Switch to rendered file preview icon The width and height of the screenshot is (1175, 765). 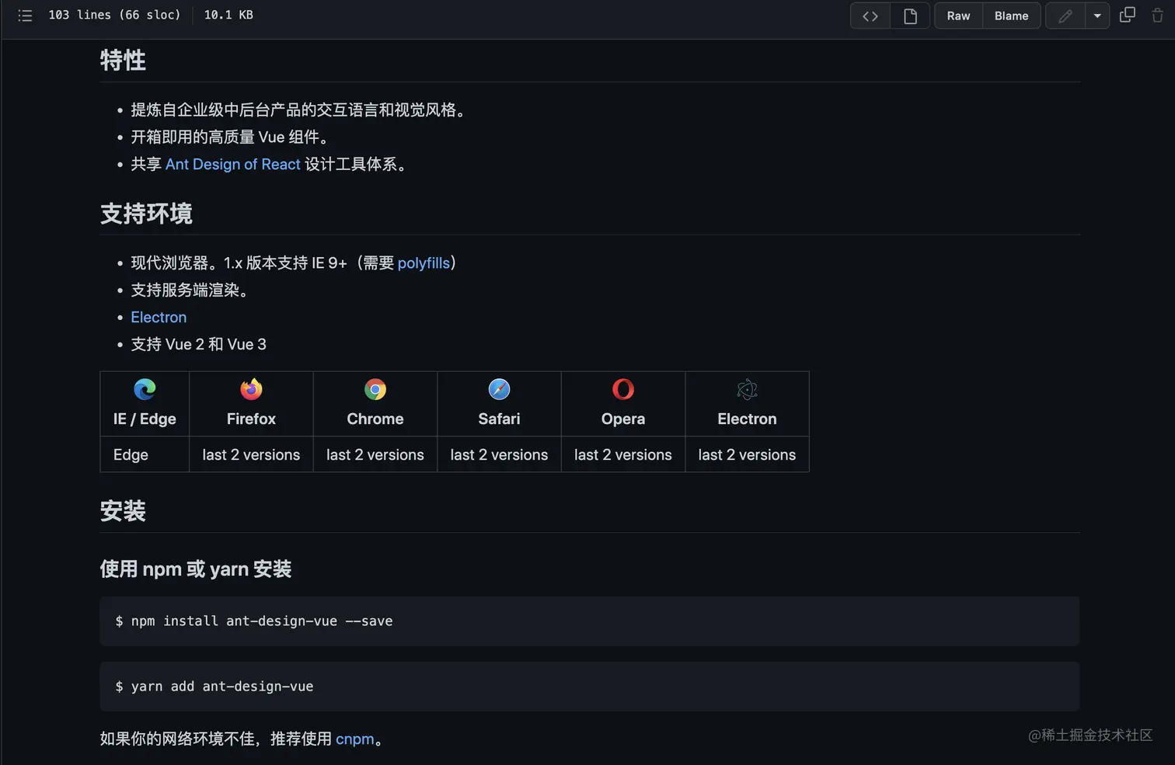[910, 16]
